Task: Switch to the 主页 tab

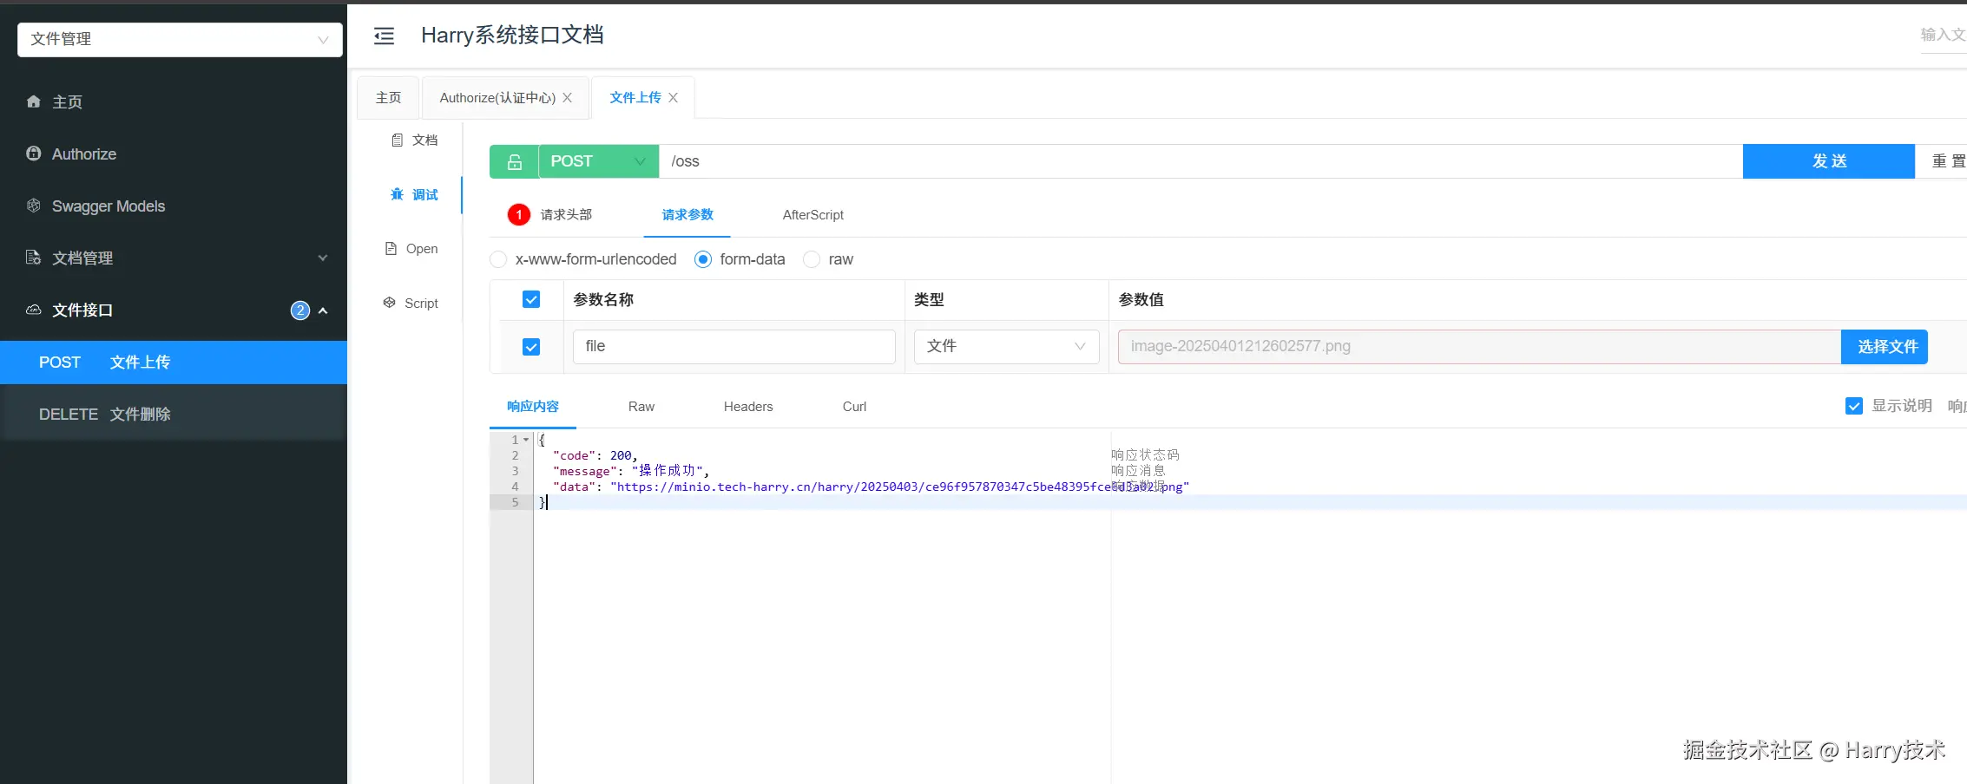Action: (388, 98)
